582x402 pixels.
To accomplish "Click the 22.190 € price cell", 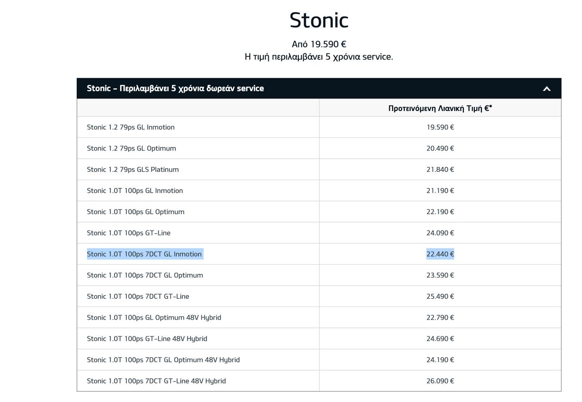I will click(x=440, y=212).
